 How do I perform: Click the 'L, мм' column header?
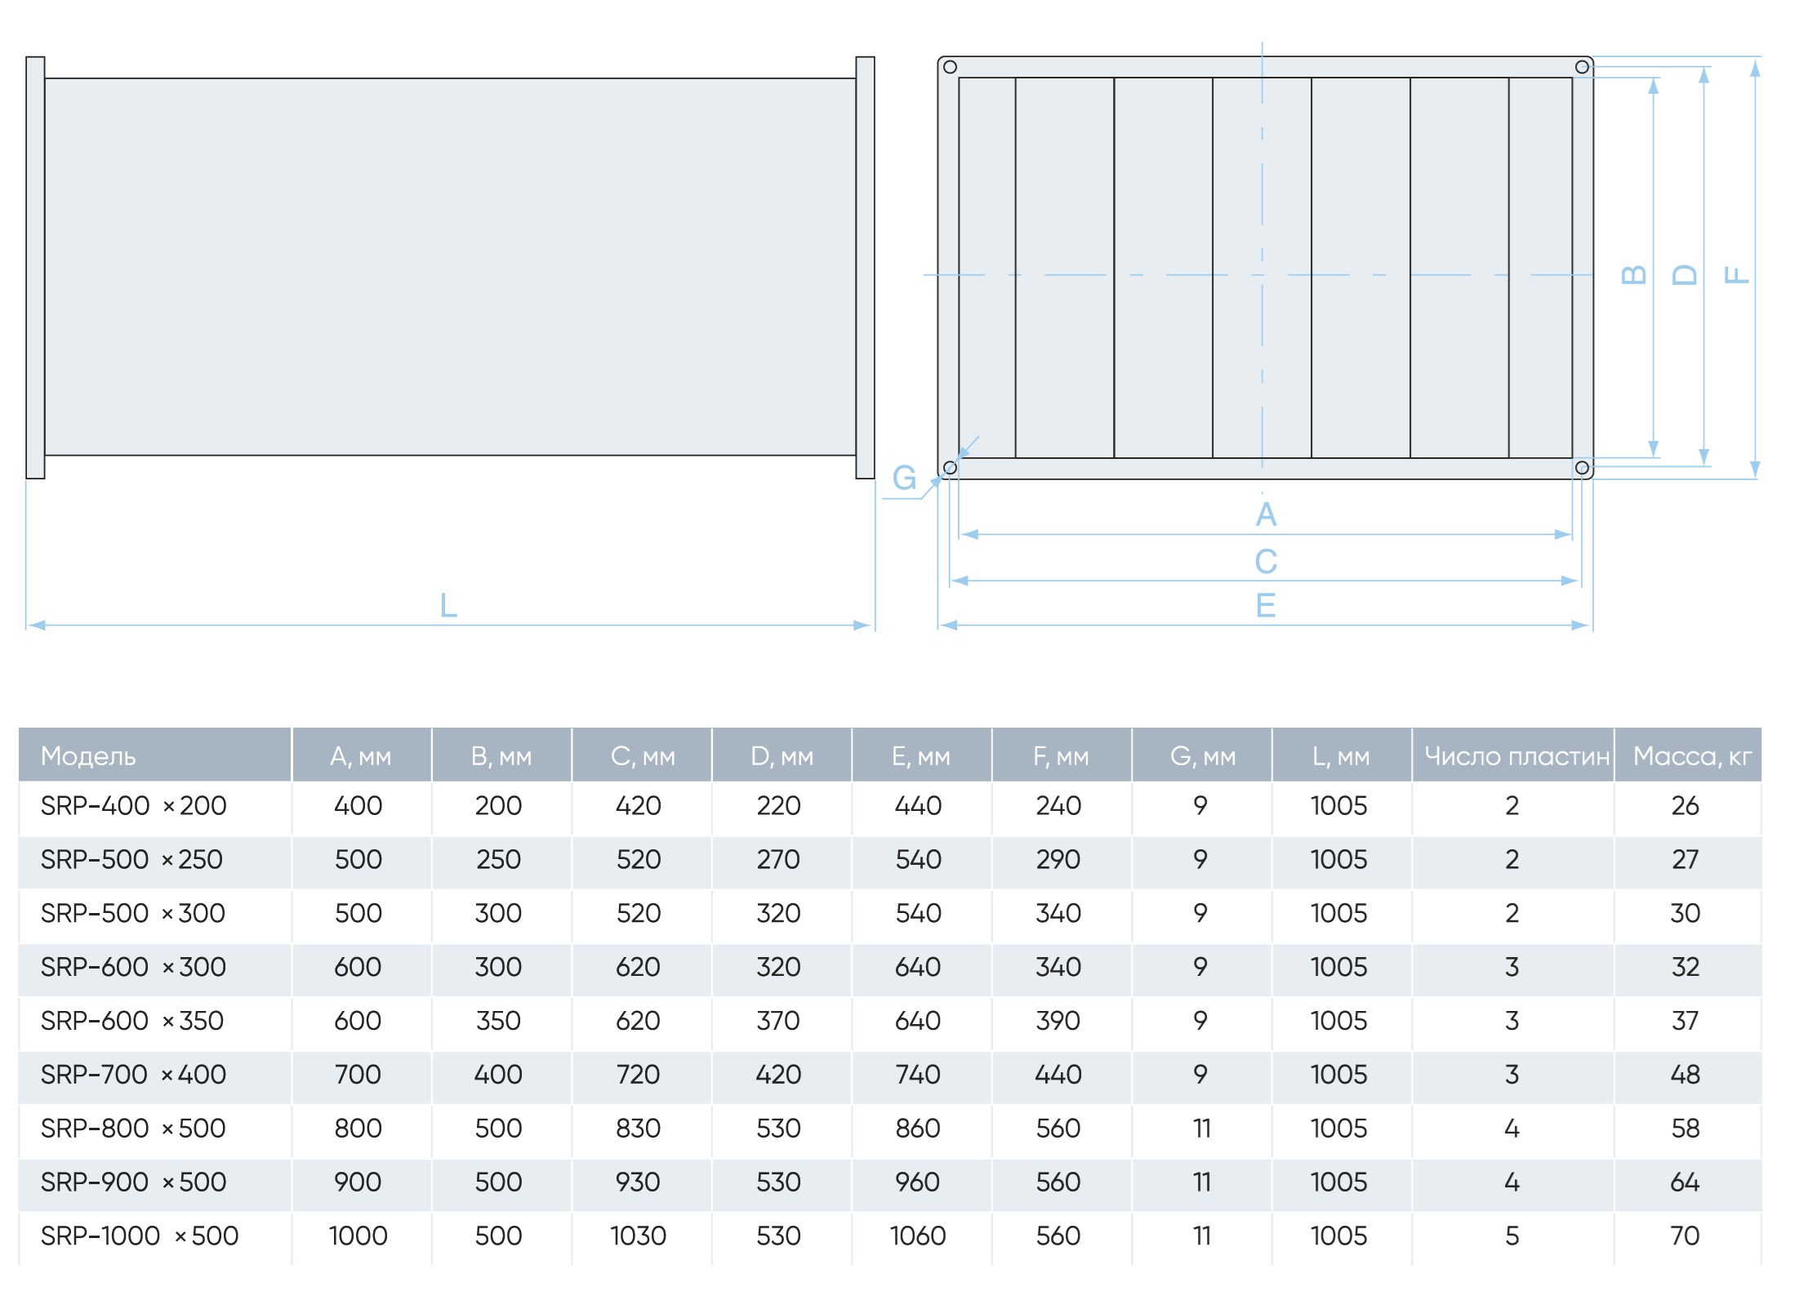pos(1340,756)
